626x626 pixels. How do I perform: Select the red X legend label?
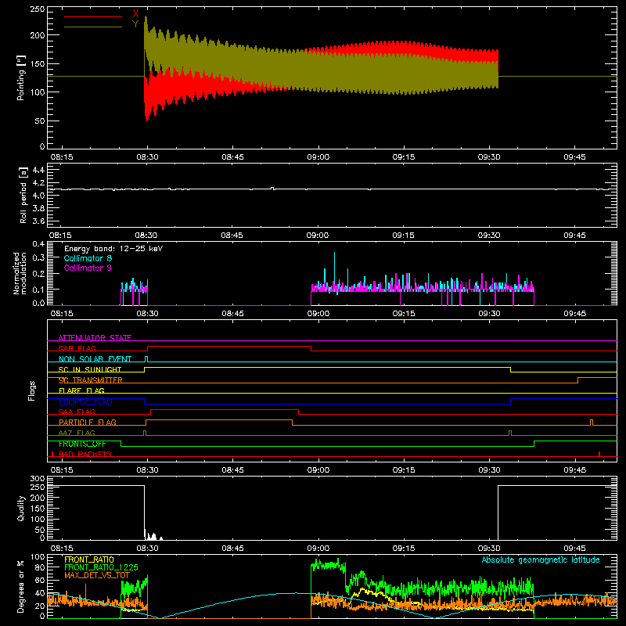pyautogui.click(x=135, y=14)
